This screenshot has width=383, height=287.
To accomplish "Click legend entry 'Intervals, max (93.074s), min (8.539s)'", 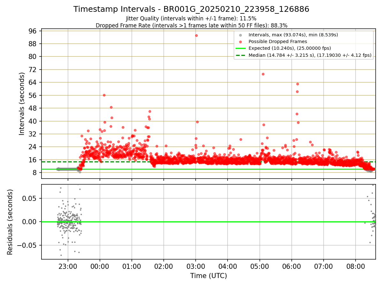I will (293, 34).
